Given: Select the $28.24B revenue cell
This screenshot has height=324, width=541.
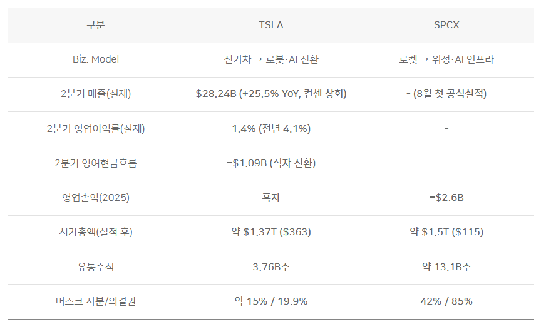Looking at the screenshot, I should 271,94.
